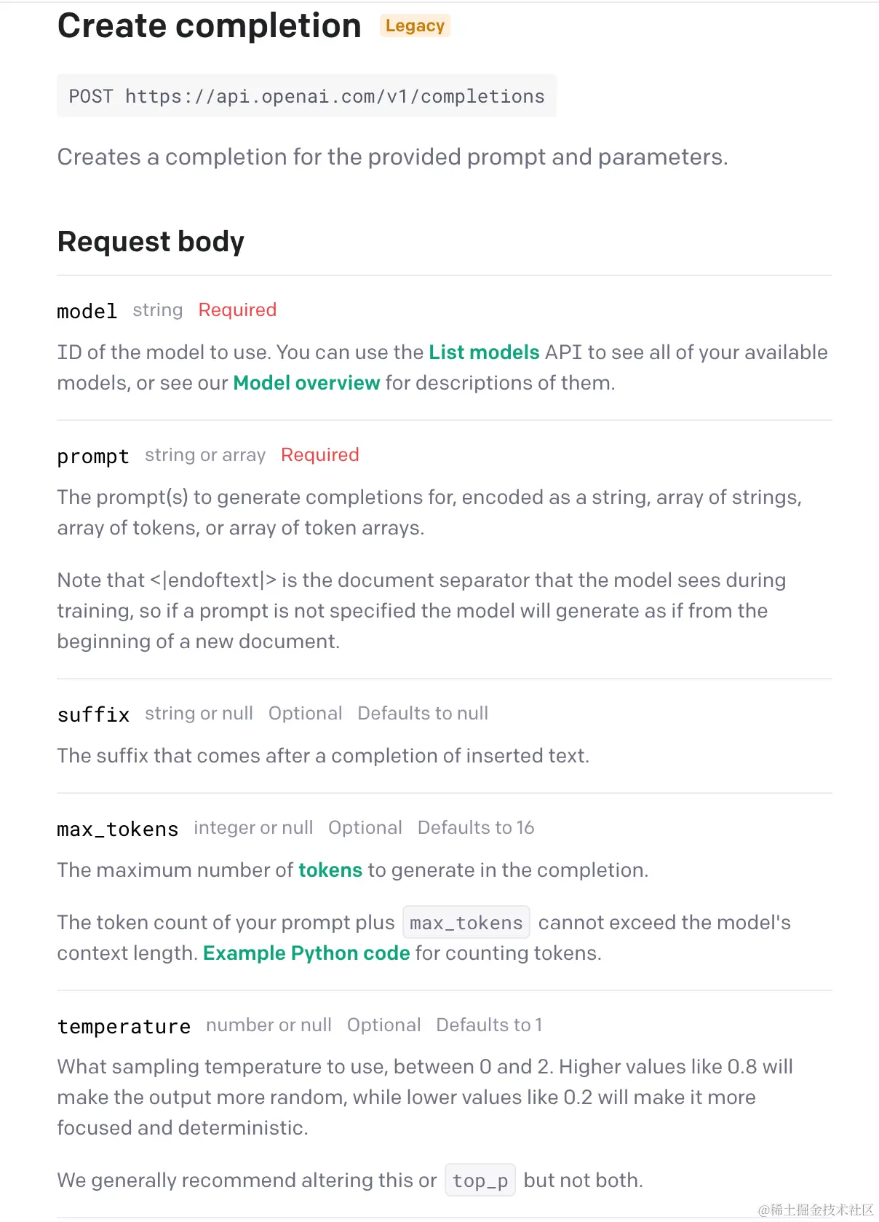Click the Legacy badge beside the title
The width and height of the screenshot is (879, 1222).
click(415, 26)
